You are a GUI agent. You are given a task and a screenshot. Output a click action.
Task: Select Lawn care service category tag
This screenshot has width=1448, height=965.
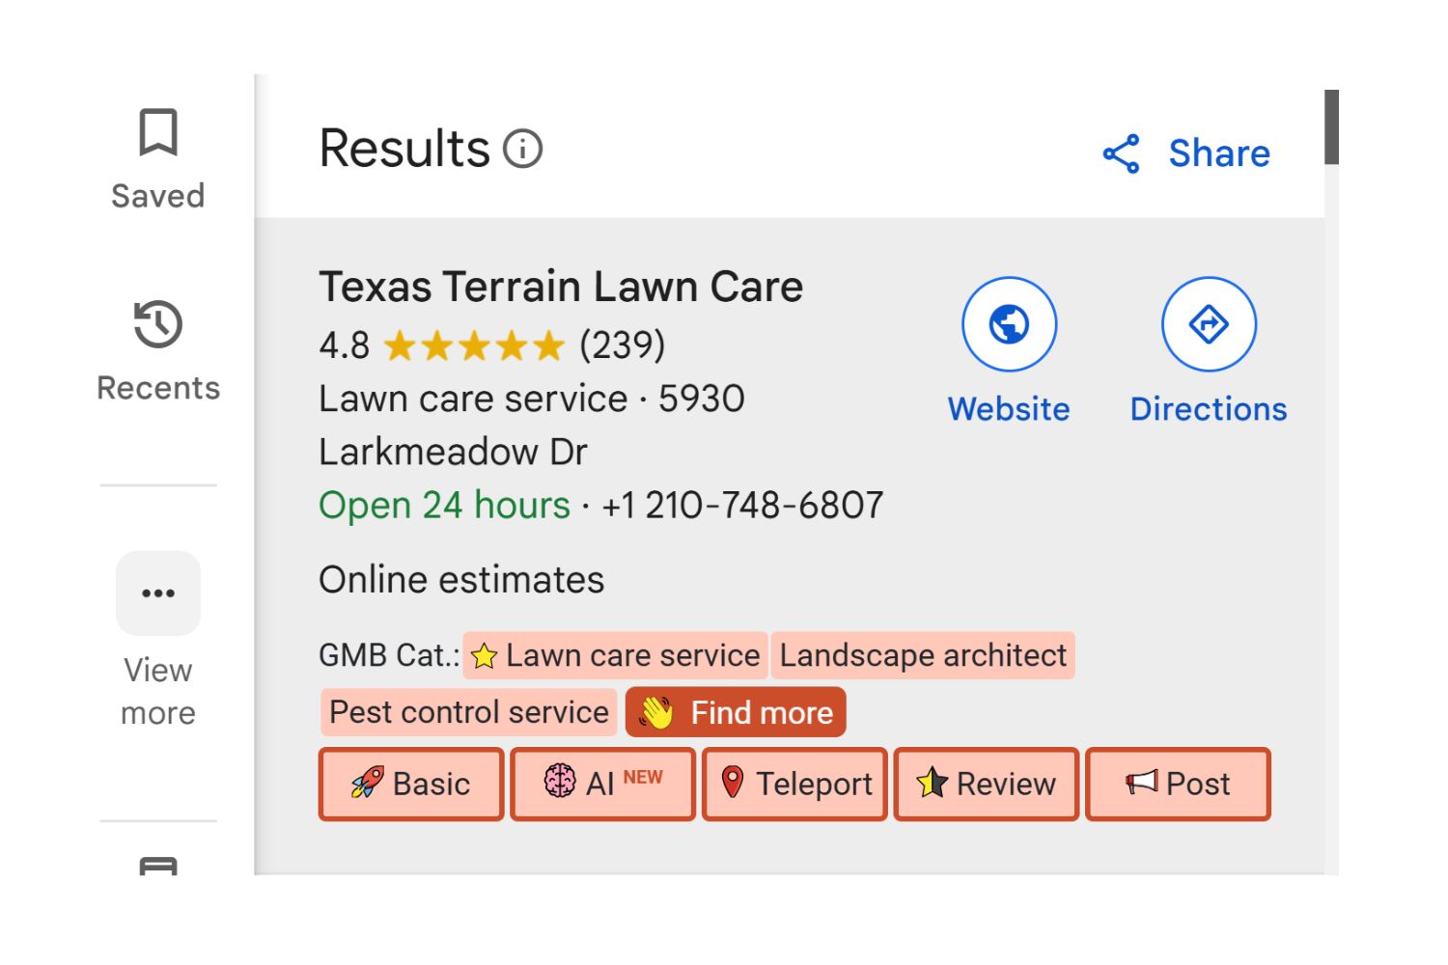pyautogui.click(x=616, y=655)
